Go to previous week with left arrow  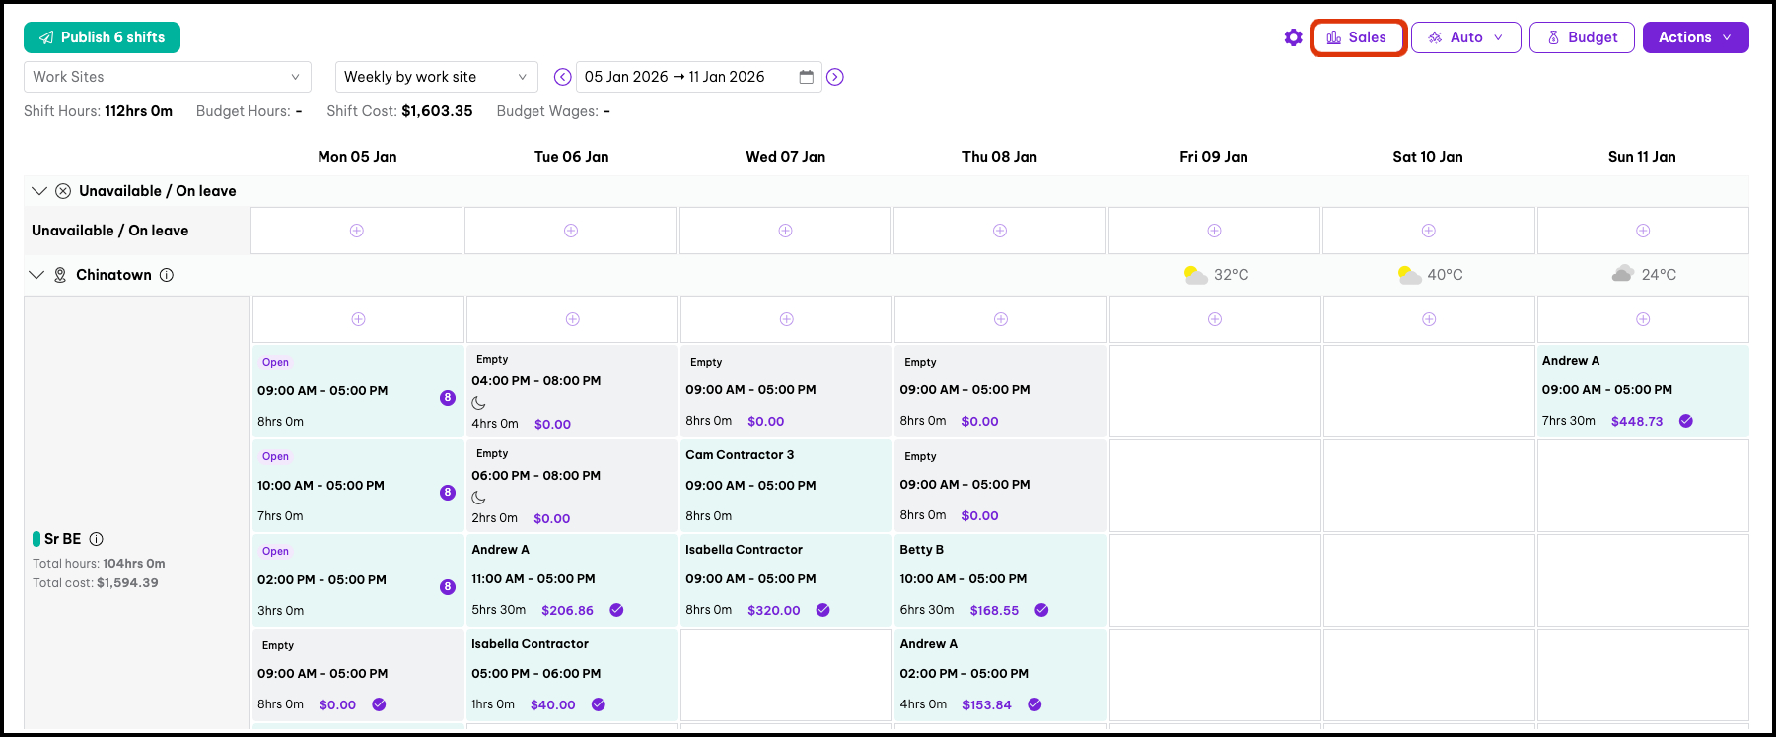tap(562, 77)
